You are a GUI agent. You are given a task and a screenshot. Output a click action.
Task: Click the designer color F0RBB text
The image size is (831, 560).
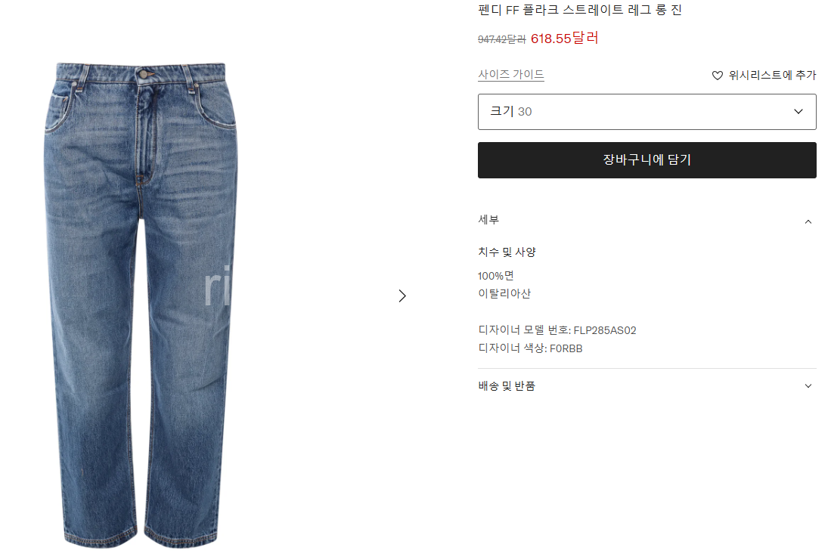coord(566,348)
